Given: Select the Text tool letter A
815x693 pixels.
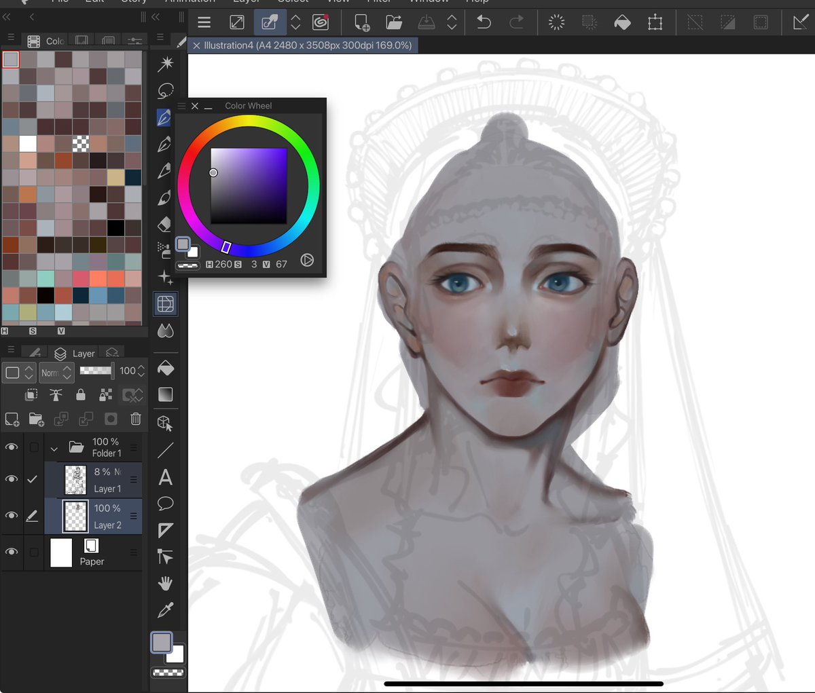Looking at the screenshot, I should (x=165, y=477).
